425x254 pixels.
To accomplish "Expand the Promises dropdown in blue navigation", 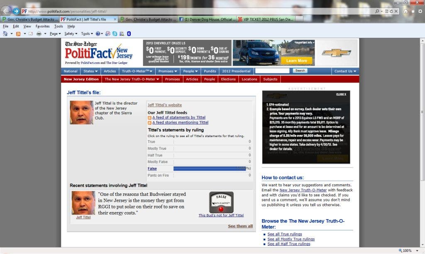I will (168, 71).
